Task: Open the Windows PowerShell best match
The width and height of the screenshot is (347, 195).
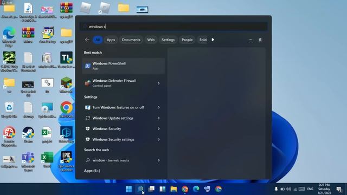Action: (x=123, y=66)
